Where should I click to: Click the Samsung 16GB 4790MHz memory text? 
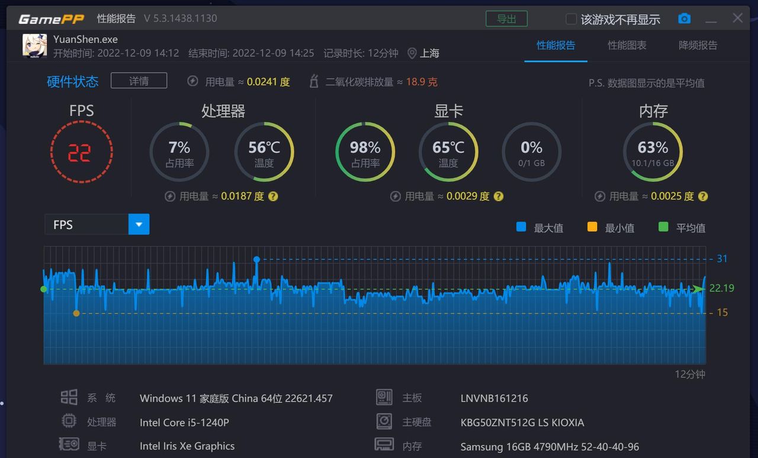[x=550, y=446]
